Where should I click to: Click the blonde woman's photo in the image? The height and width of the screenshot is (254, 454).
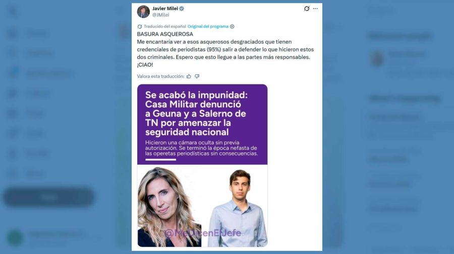pos(169,207)
